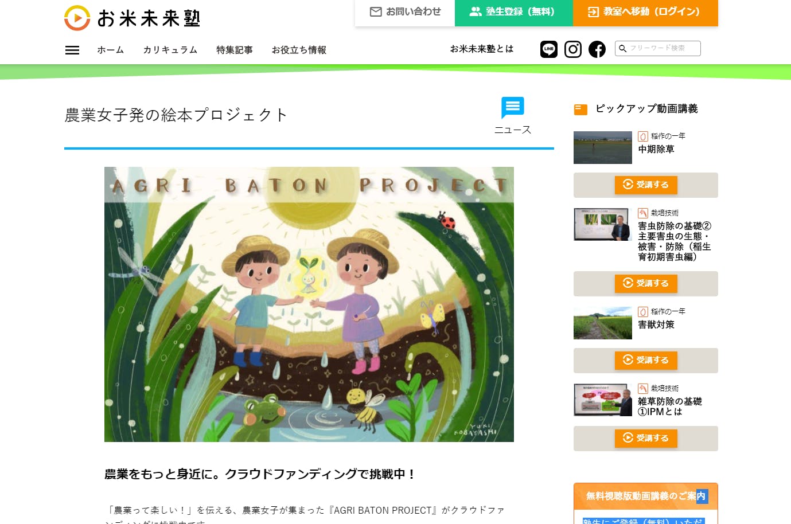Click 教室へ移動（ログイン） button
791x524 pixels.
click(645, 12)
